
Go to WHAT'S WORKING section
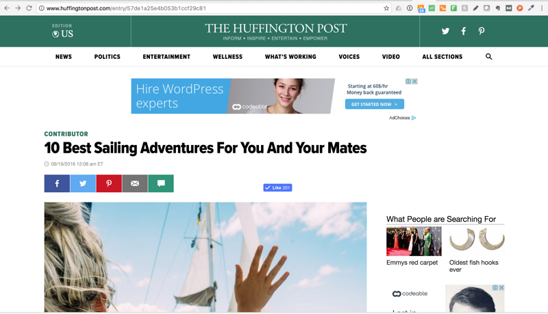290,57
